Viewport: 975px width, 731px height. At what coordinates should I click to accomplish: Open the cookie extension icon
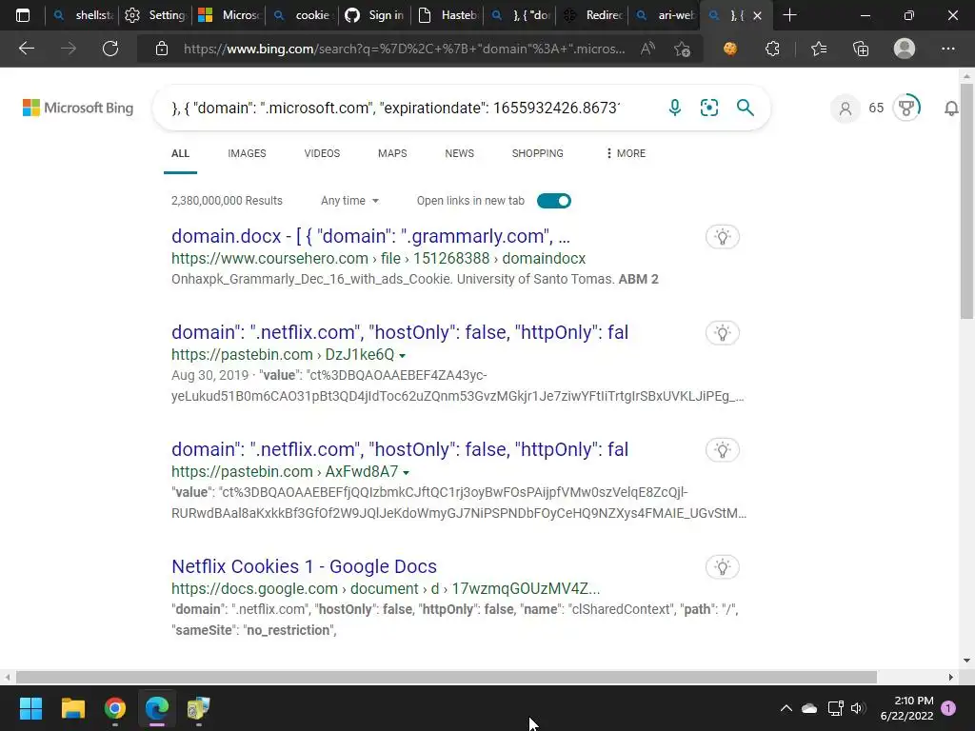coord(730,49)
